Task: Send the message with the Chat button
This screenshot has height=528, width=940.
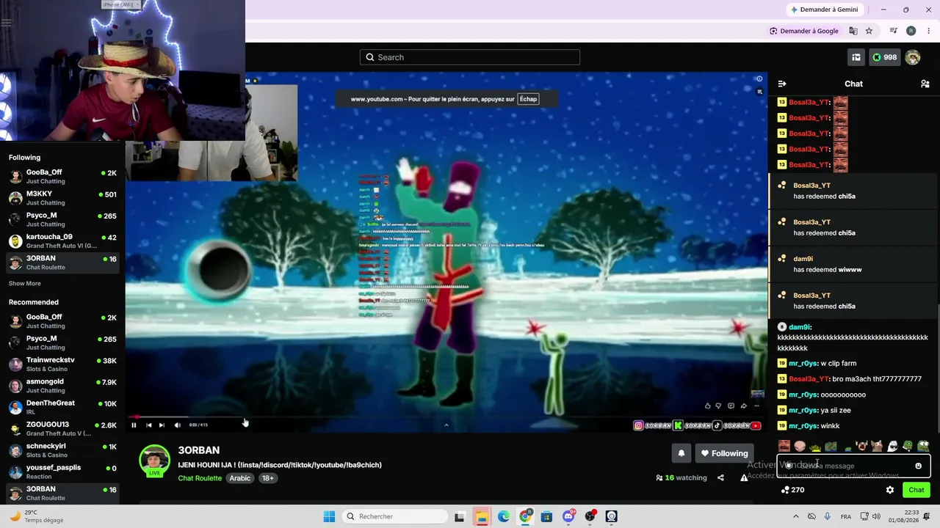Action: tap(916, 490)
